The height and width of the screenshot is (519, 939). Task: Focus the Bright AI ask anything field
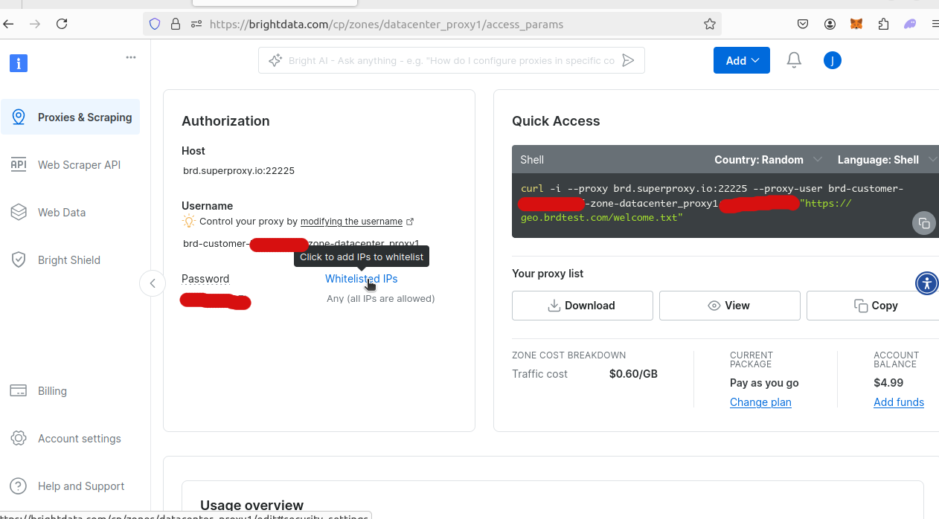[x=452, y=60]
